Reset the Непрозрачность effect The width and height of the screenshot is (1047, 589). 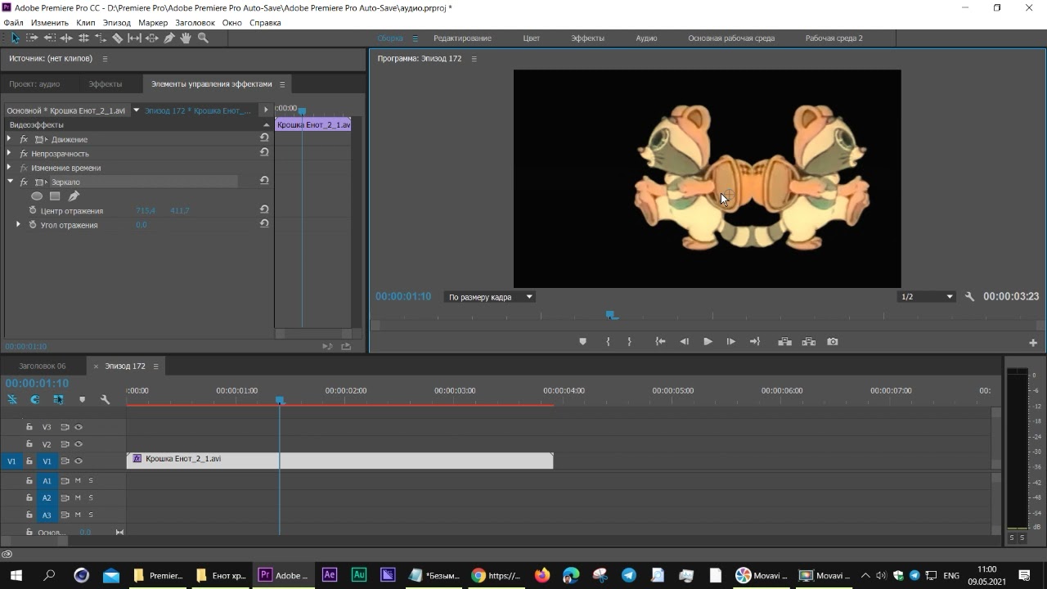[x=264, y=152]
